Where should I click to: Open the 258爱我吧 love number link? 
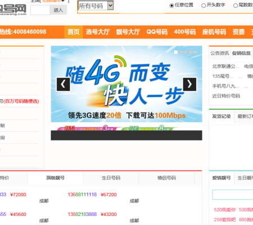[x=225, y=219]
